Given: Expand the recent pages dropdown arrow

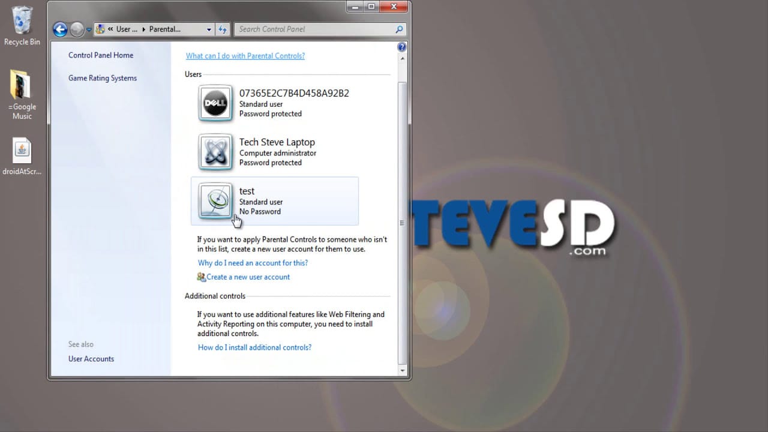Looking at the screenshot, I should tap(89, 29).
